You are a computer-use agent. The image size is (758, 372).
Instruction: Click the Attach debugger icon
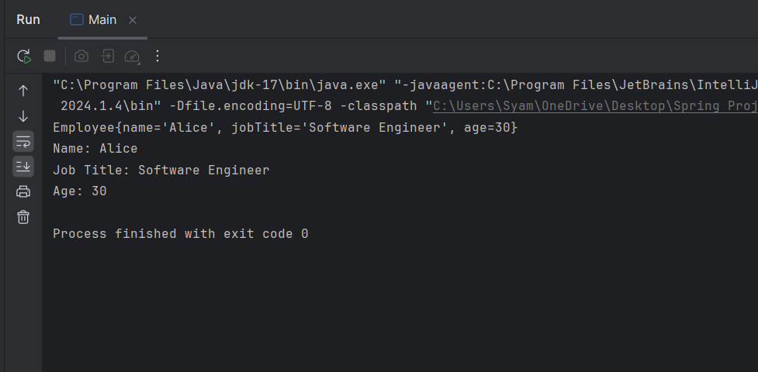point(107,56)
